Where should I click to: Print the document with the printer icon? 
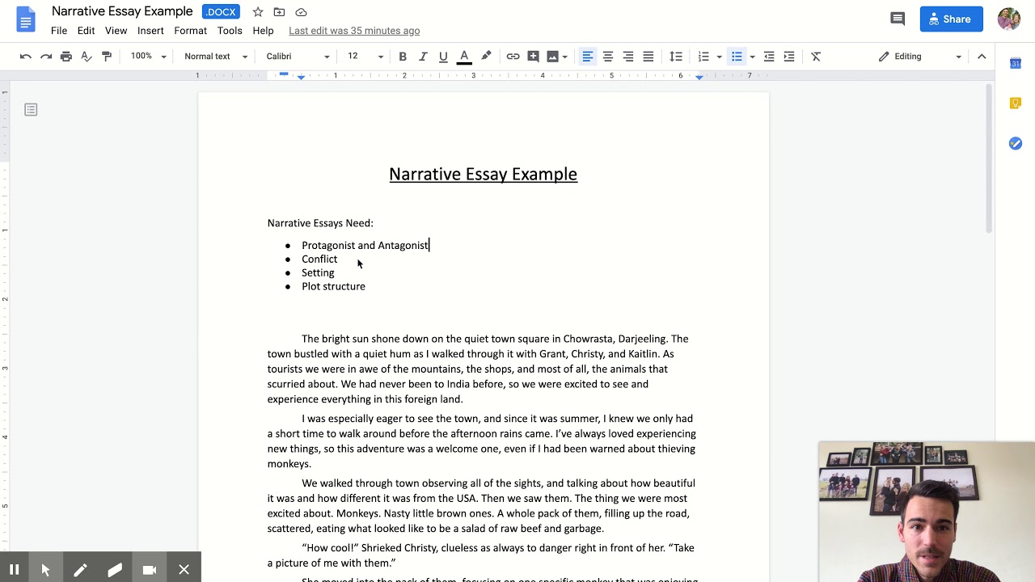pyautogui.click(x=66, y=57)
